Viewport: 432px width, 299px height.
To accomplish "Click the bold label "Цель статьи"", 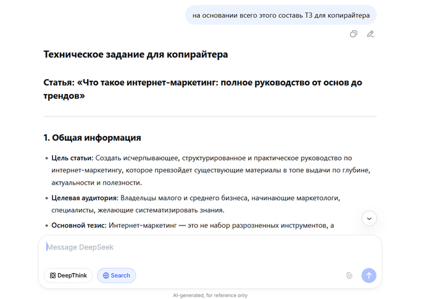I will (73, 158).
